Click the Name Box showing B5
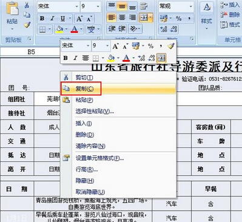 tap(31, 52)
